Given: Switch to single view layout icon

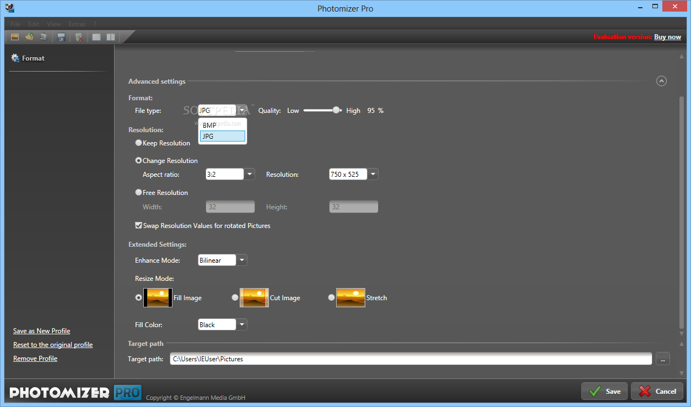Looking at the screenshot, I should point(96,37).
